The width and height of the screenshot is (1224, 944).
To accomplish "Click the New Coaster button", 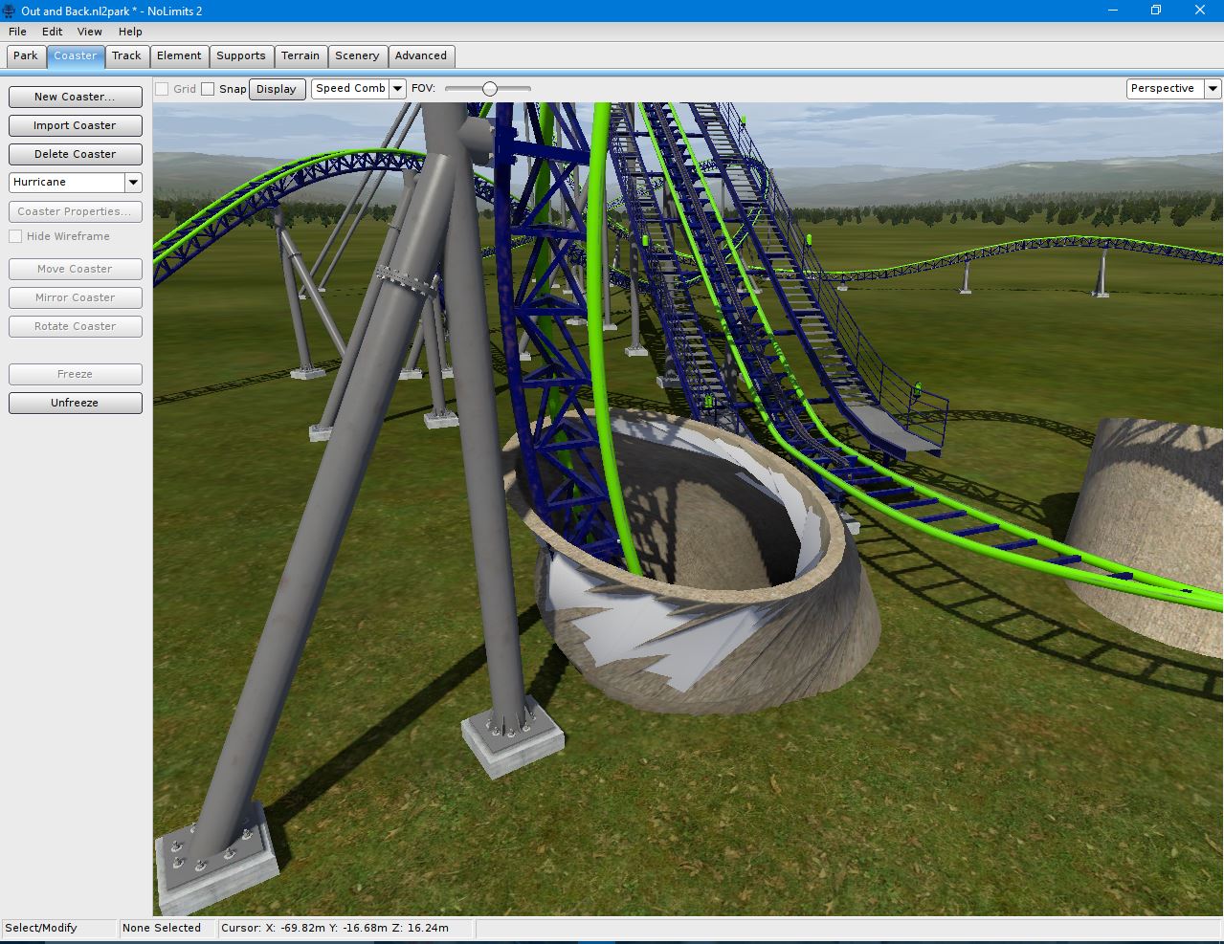I will tap(75, 97).
